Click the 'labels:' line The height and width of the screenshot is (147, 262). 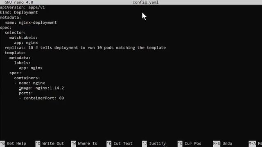tap(23, 63)
